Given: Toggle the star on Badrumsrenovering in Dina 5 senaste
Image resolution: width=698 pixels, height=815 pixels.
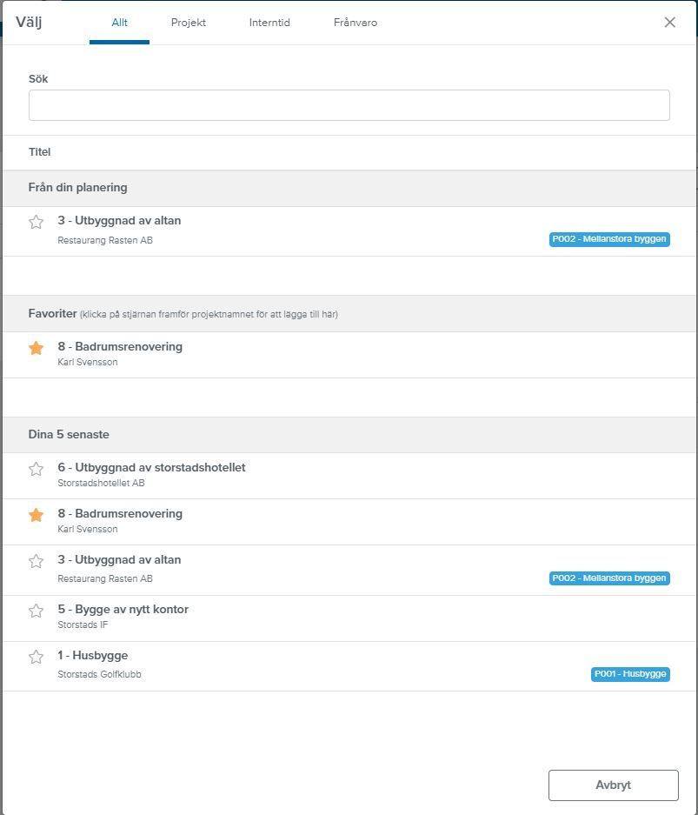Looking at the screenshot, I should pyautogui.click(x=36, y=515).
